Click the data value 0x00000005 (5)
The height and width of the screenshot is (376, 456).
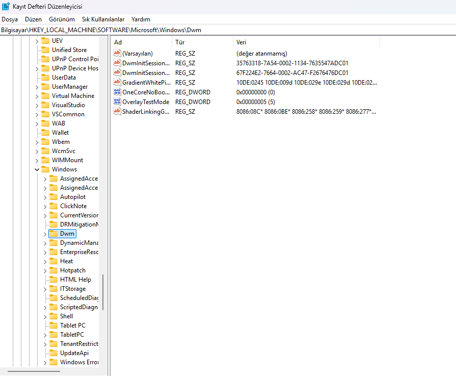(255, 102)
